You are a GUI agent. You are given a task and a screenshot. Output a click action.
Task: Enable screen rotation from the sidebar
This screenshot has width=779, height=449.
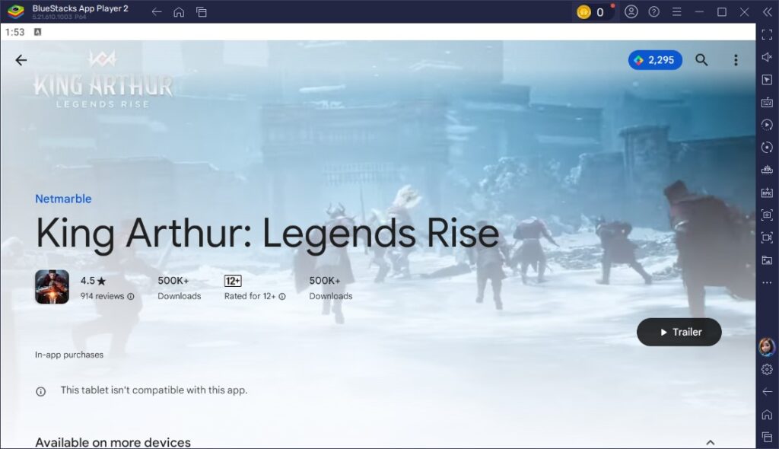(767, 146)
